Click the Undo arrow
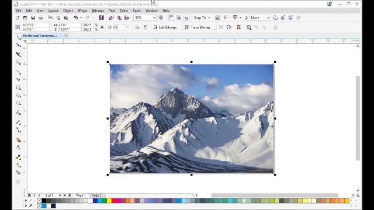 (x=75, y=17)
